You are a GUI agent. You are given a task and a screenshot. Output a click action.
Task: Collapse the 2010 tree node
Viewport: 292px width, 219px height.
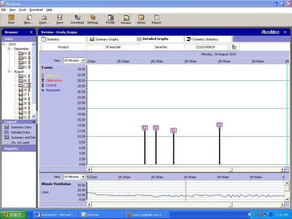click(4, 44)
